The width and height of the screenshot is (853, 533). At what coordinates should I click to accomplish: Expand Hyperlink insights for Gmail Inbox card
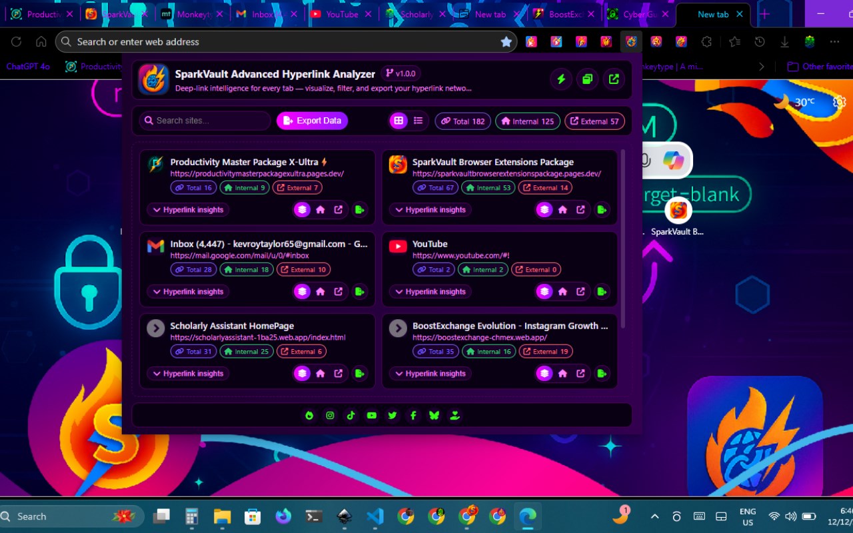click(188, 292)
